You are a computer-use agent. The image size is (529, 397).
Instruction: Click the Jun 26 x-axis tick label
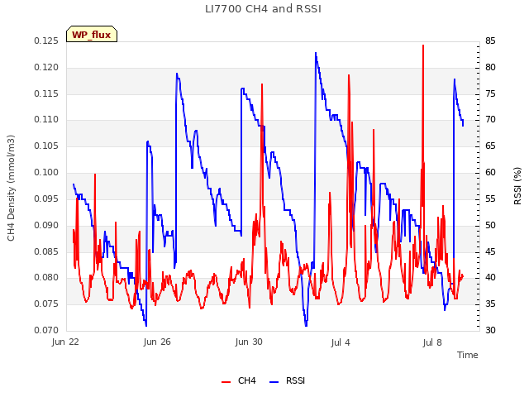[x=157, y=342]
